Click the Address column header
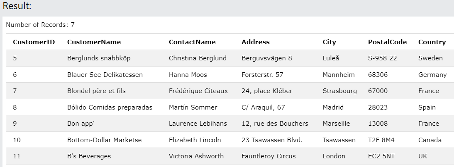Screen dimensions: 454x167 pos(256,42)
